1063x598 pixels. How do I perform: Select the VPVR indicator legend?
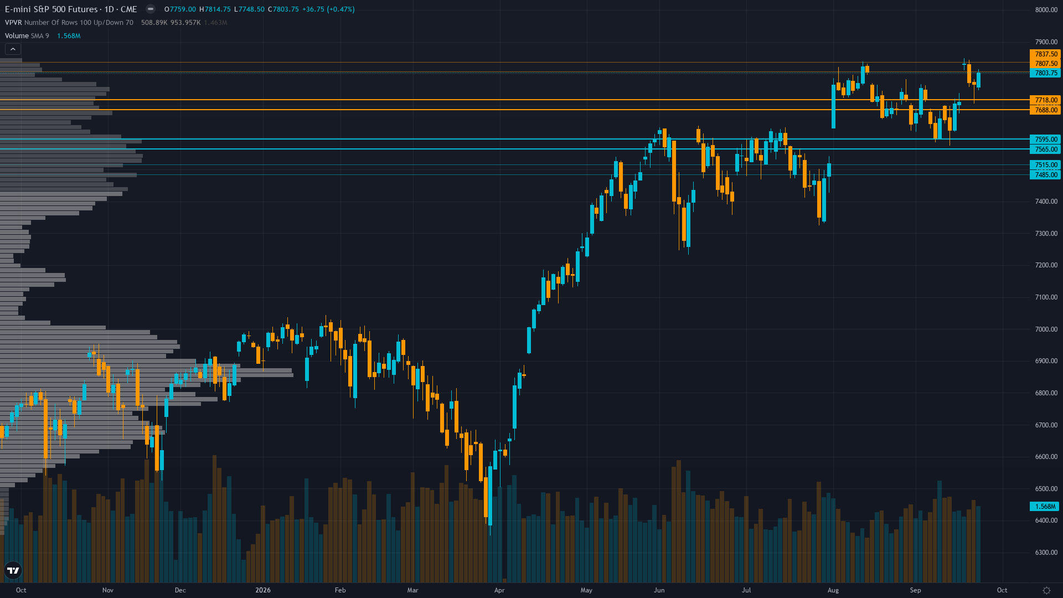(x=69, y=23)
